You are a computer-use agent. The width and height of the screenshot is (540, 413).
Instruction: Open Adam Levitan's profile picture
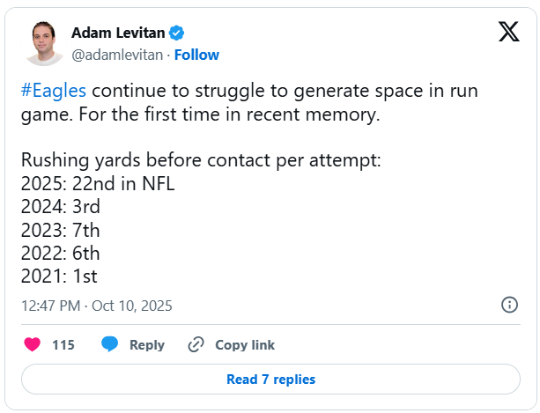tap(44, 42)
